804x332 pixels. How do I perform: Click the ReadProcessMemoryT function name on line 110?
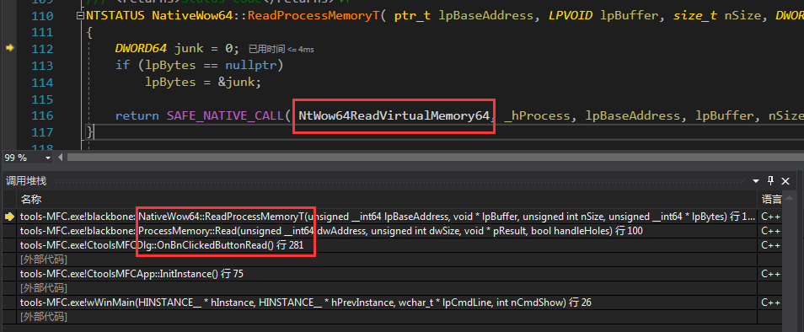point(314,16)
